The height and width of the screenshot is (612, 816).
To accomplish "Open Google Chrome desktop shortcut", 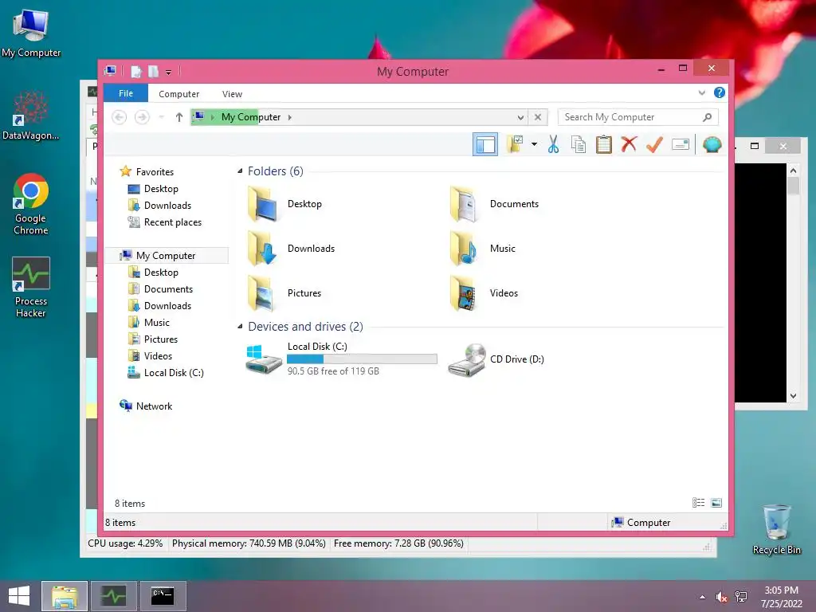I will 31,204.
